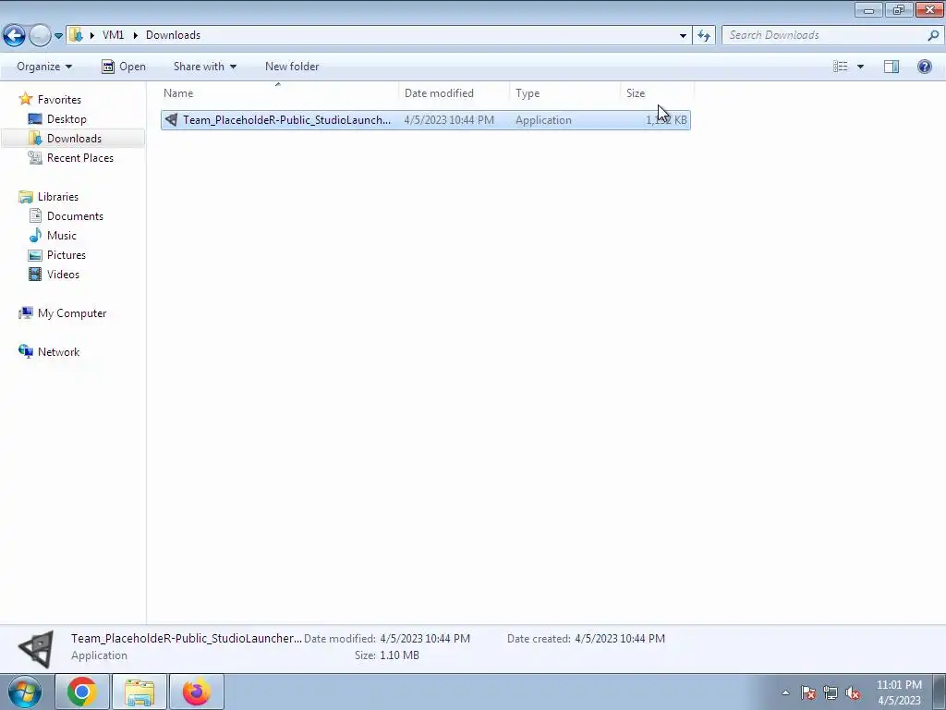Select Favorites in the navigation pane
This screenshot has height=710, width=946.
(x=59, y=100)
